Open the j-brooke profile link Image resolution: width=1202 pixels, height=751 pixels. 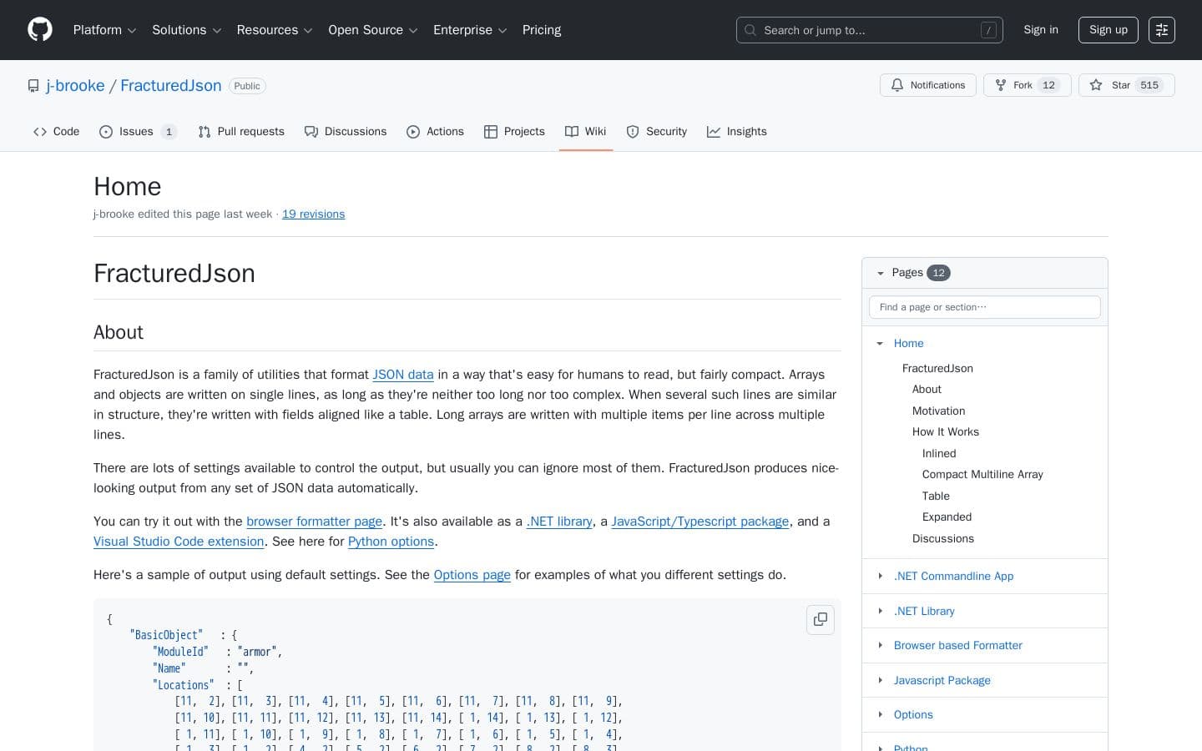[x=75, y=86]
